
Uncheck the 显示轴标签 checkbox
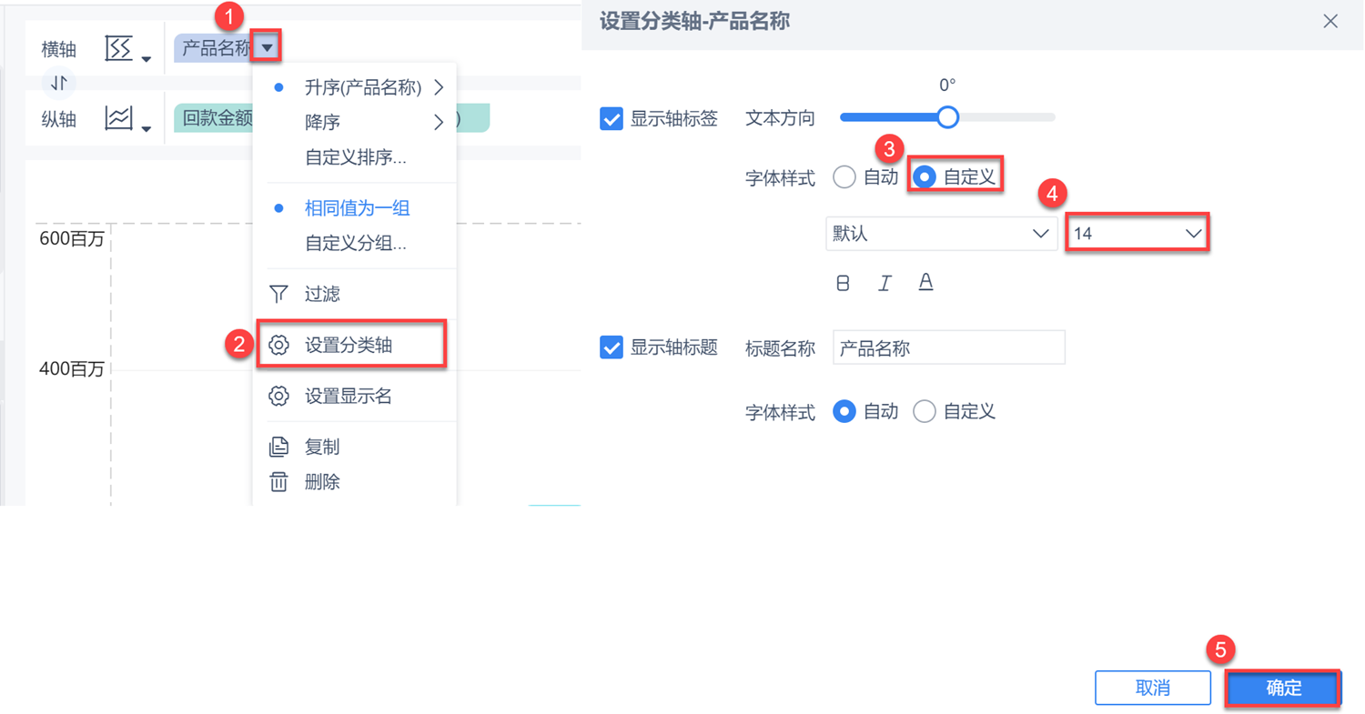(612, 118)
